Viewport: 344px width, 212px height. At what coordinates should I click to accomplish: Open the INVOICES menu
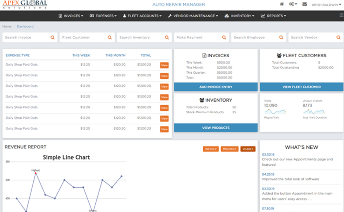coord(71,16)
